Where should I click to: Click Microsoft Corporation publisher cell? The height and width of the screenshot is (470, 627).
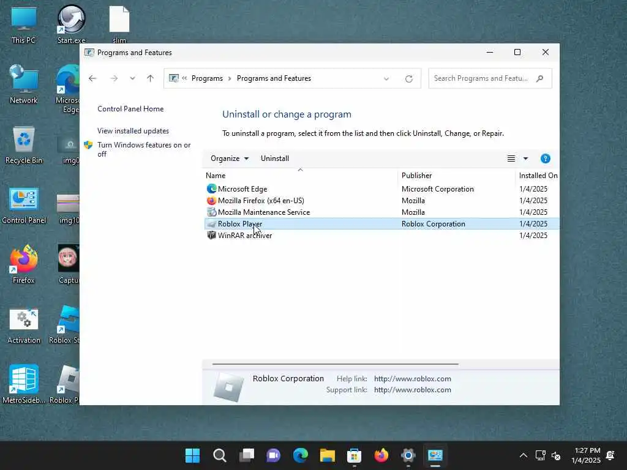coord(437,189)
